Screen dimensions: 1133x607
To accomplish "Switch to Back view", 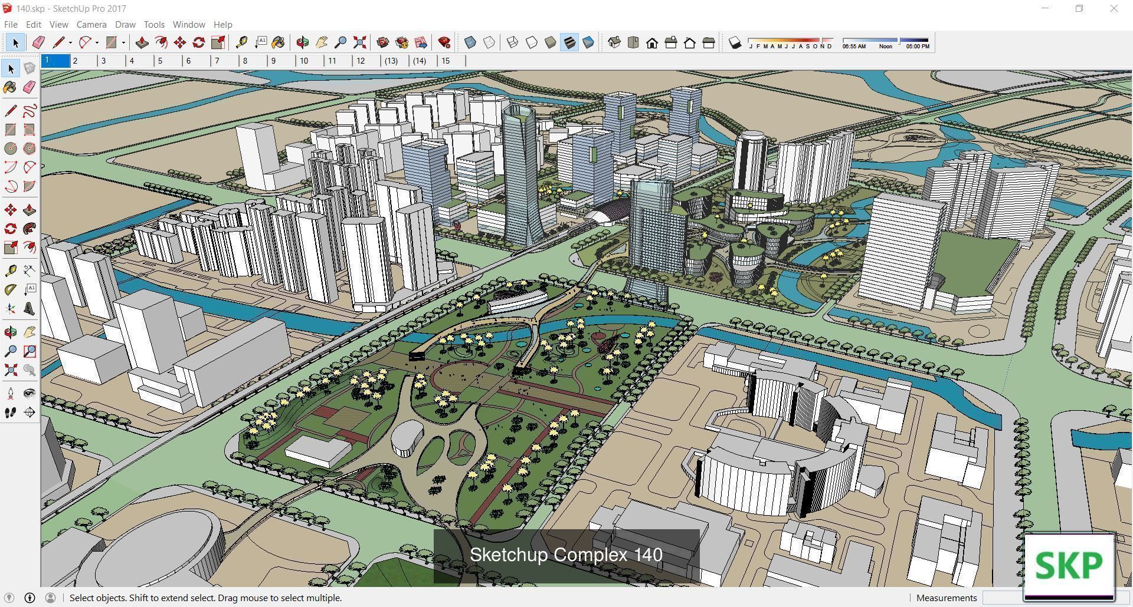I will point(690,42).
